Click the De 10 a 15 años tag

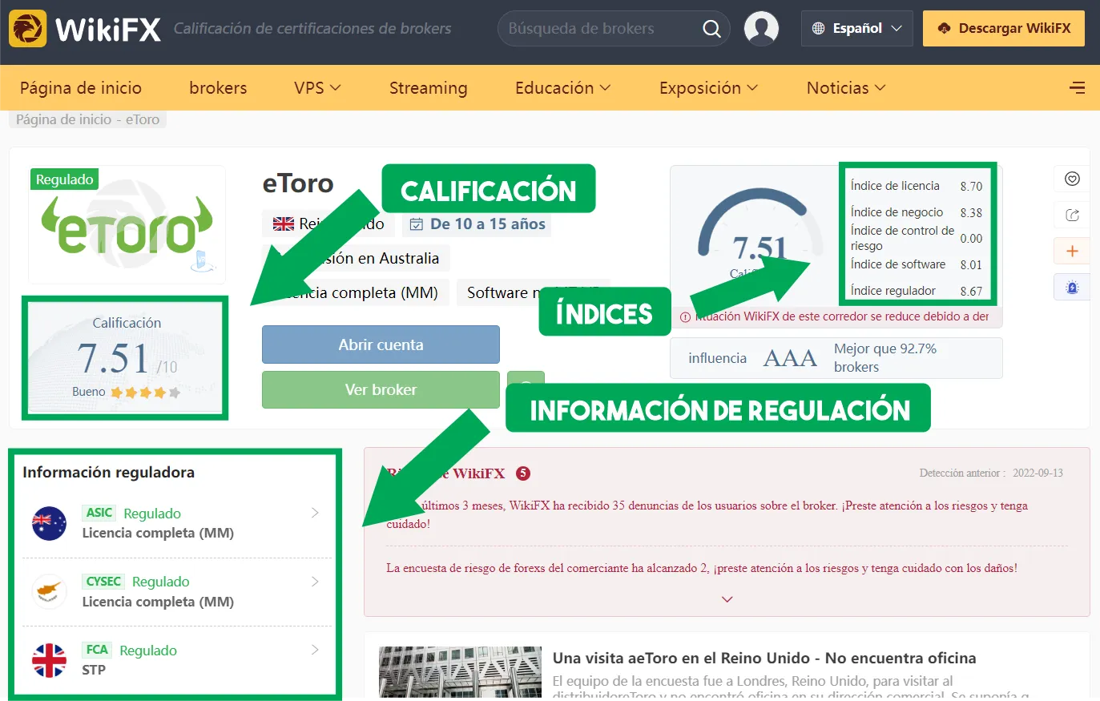tap(477, 224)
